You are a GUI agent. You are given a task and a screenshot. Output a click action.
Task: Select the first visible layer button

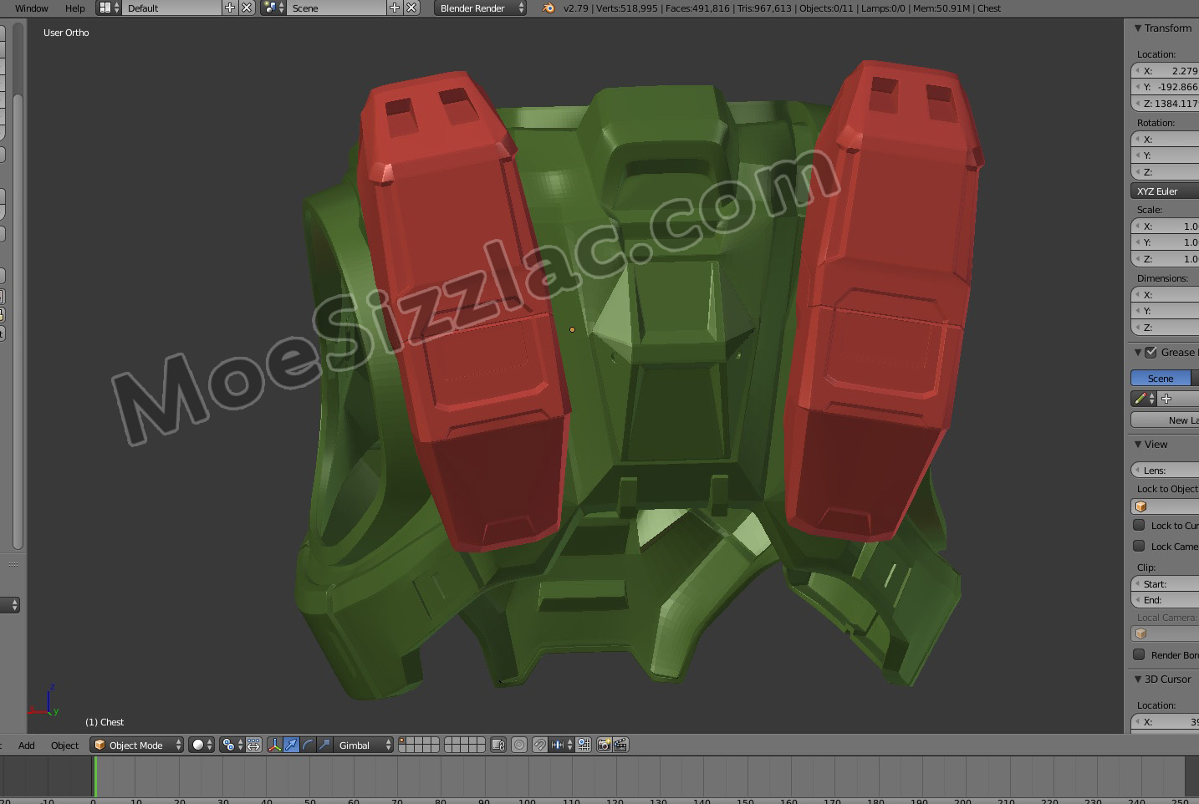pos(403,740)
